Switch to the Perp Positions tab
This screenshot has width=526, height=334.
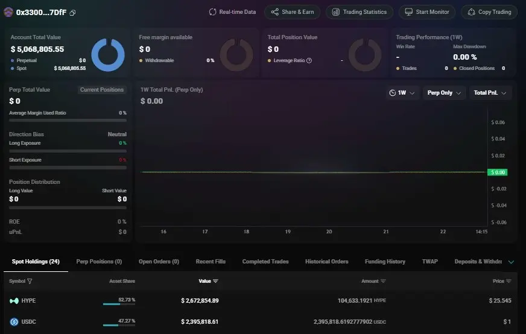tap(99, 262)
